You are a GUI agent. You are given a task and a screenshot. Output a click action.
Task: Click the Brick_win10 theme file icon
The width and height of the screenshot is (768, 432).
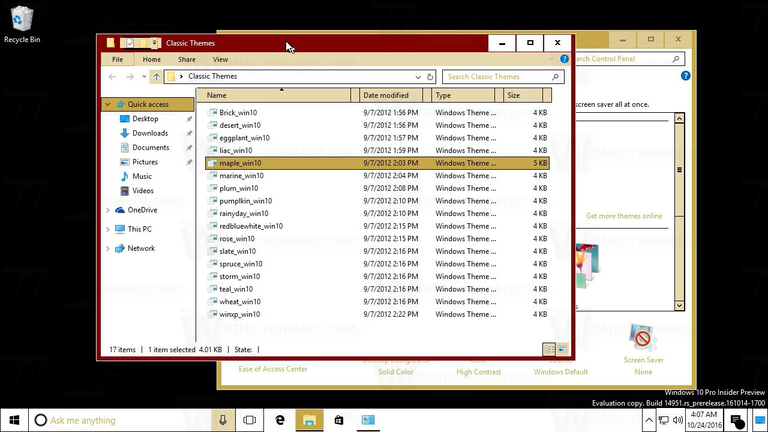(212, 113)
